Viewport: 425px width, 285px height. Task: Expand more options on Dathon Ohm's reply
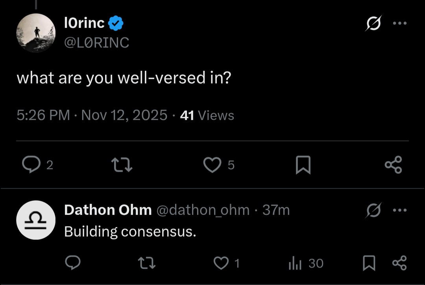point(399,210)
